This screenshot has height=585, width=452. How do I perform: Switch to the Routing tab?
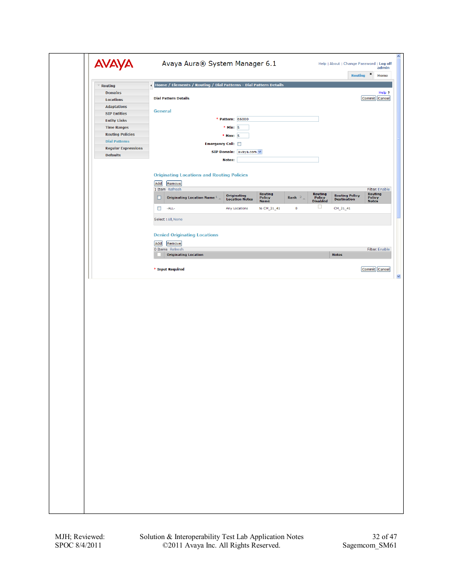pos(358,75)
